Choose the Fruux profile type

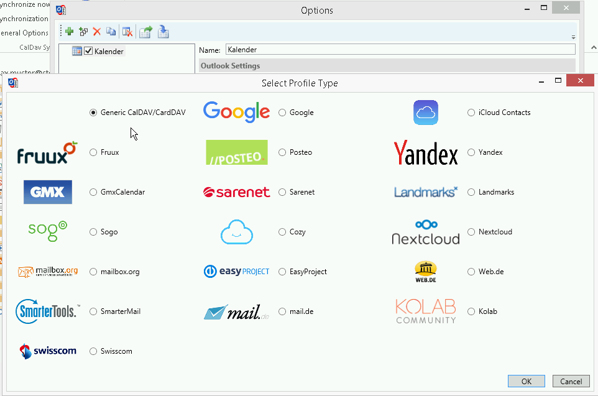coord(93,152)
